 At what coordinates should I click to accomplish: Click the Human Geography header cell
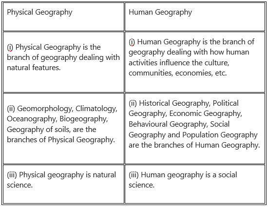pyautogui.click(x=195, y=17)
